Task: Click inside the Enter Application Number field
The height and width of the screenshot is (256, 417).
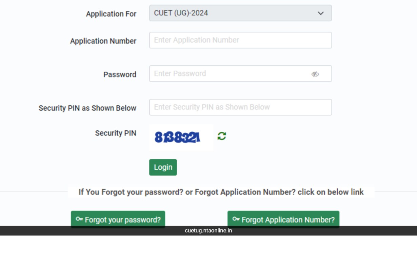Action: (240, 40)
